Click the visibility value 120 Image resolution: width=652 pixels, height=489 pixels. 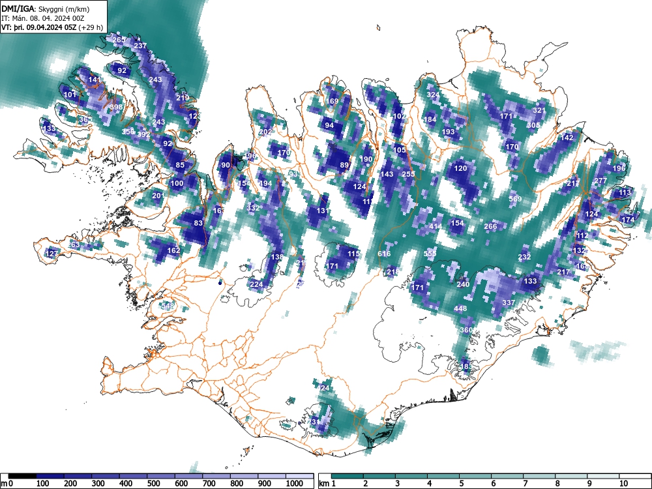pos(460,168)
